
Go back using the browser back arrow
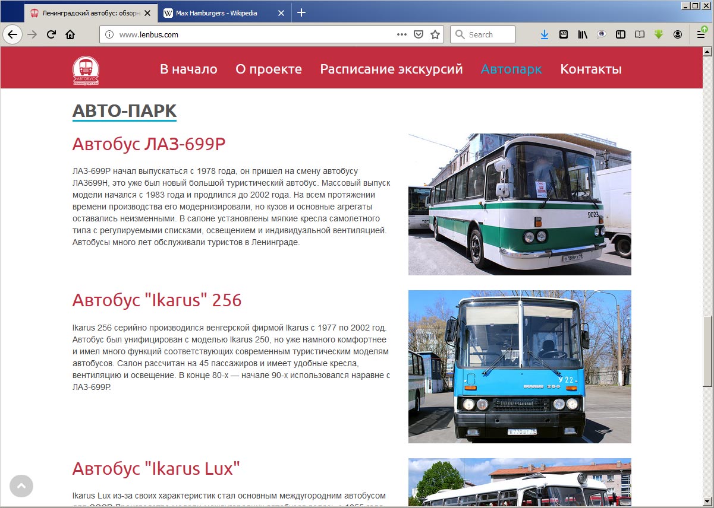(x=12, y=34)
